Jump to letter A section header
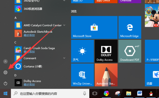 click(16, 18)
